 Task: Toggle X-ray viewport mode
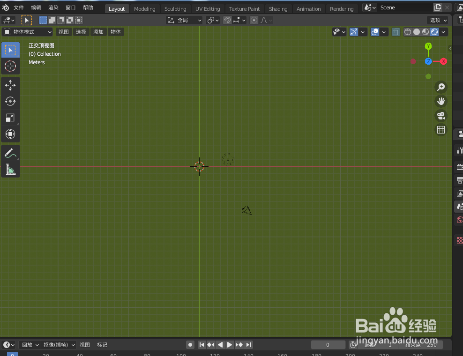click(x=396, y=31)
